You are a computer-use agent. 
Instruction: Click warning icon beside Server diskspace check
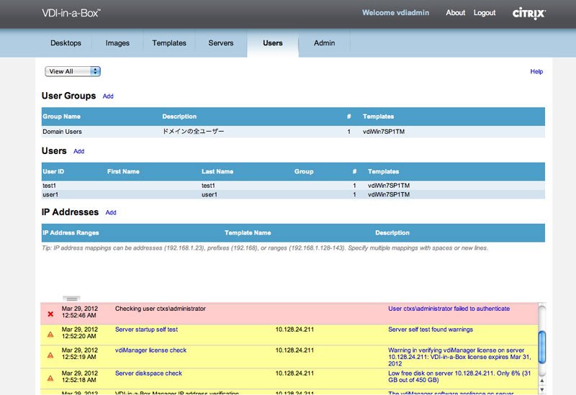(x=50, y=378)
